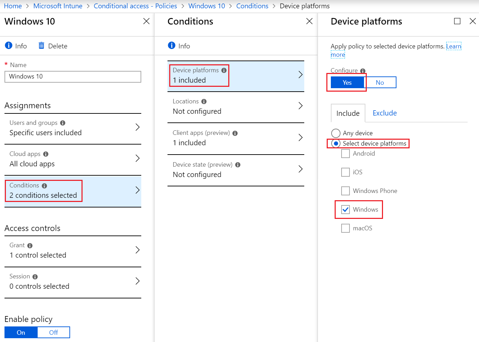Set Configure to No

click(380, 83)
